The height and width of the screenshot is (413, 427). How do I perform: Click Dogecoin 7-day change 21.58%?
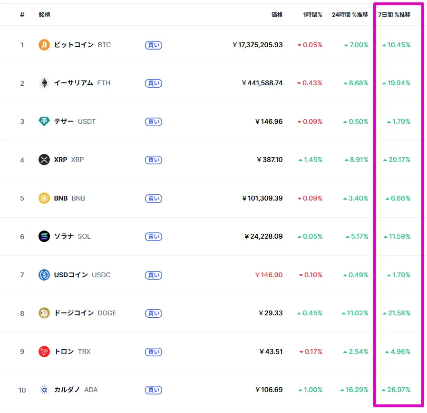coord(397,313)
